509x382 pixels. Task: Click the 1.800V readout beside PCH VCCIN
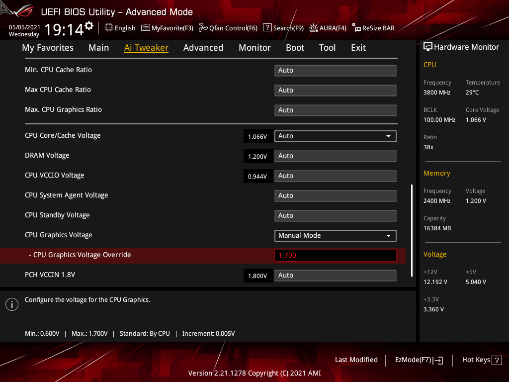click(x=258, y=276)
